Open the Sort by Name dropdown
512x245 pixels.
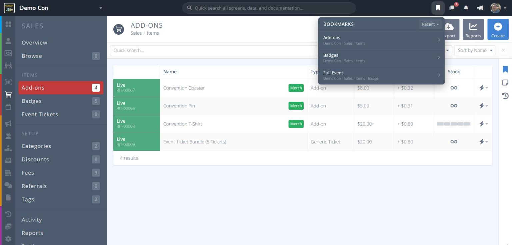(475, 50)
